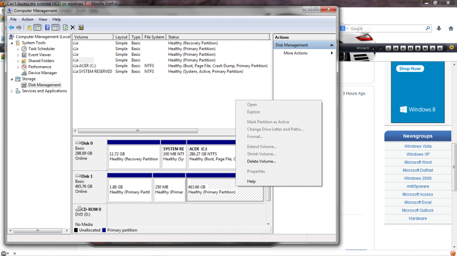Choose Delete Volume... from the context menu
457x256 pixels.
pyautogui.click(x=262, y=161)
